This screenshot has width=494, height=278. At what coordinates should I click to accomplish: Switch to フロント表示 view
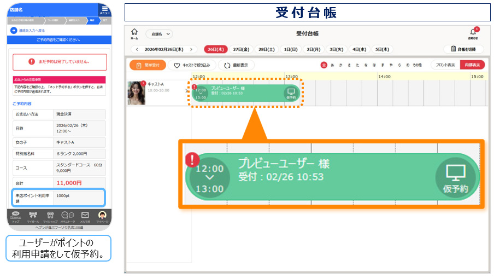click(445, 65)
